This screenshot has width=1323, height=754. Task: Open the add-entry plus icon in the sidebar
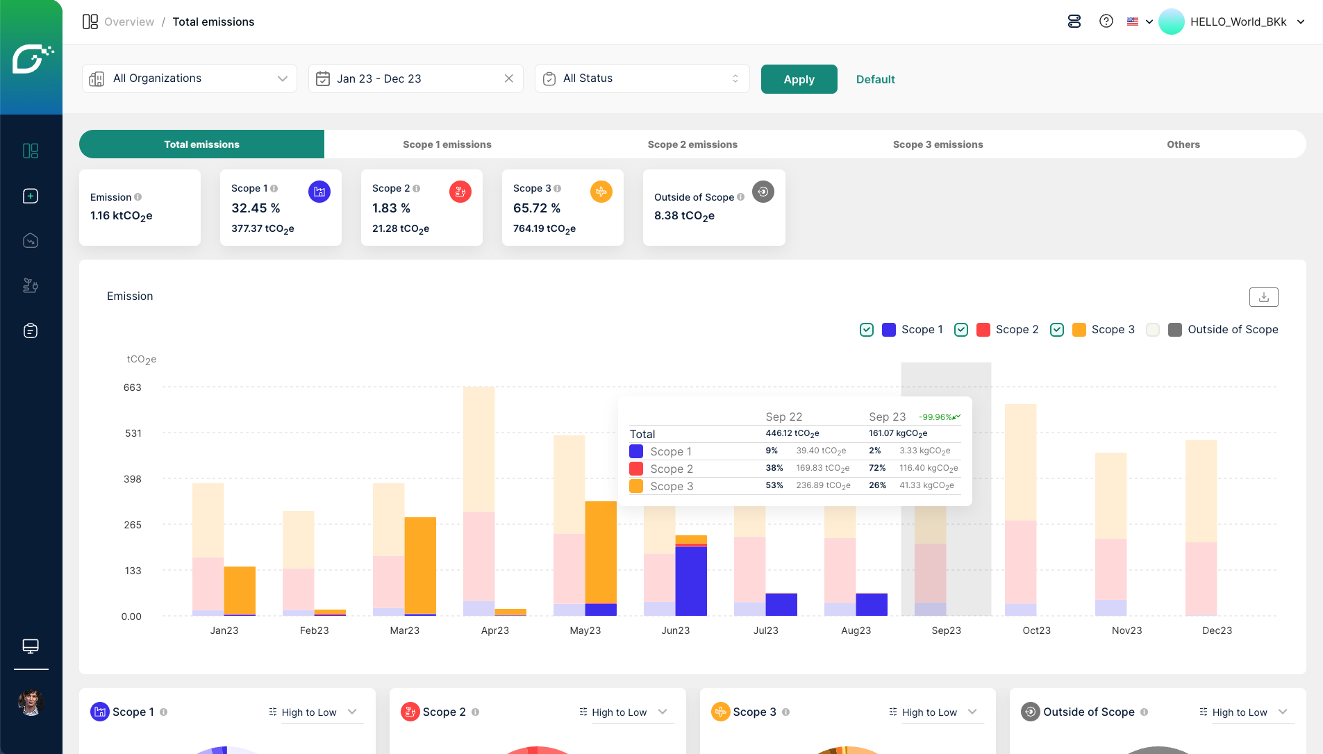pyautogui.click(x=31, y=196)
